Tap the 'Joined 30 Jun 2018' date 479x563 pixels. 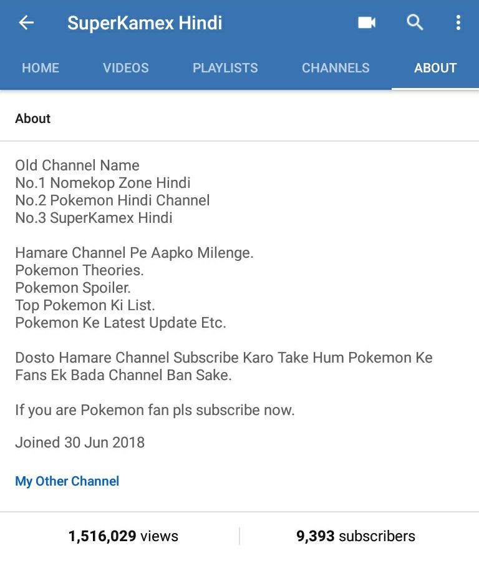pos(80,443)
